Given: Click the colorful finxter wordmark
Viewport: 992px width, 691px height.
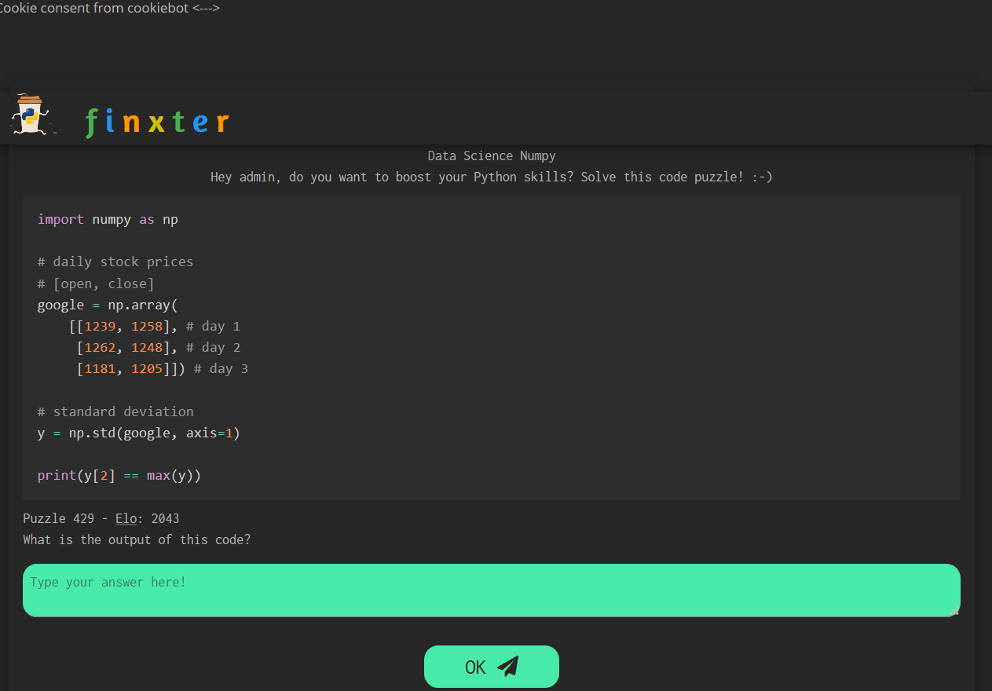Looking at the screenshot, I should tap(157, 122).
